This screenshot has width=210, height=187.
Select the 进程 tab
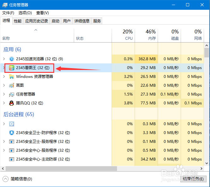tap(6, 20)
